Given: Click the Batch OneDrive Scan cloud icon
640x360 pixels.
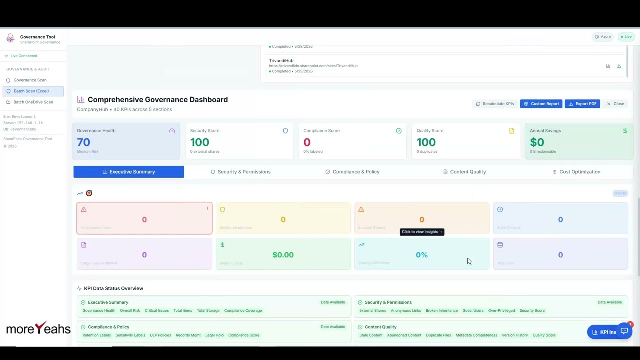Looking at the screenshot, I should (8, 102).
